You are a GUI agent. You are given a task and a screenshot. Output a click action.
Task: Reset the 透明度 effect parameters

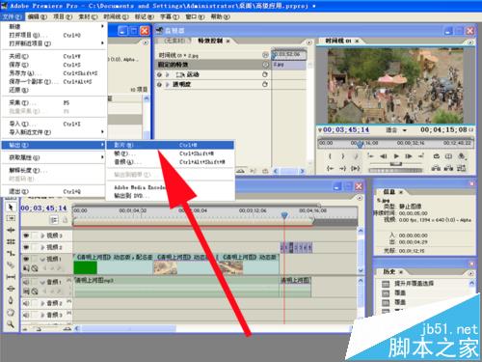pyautogui.click(x=265, y=84)
